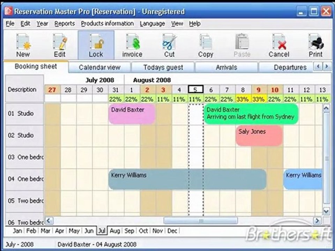Open the View menu
335x251 pixels.
click(177, 23)
